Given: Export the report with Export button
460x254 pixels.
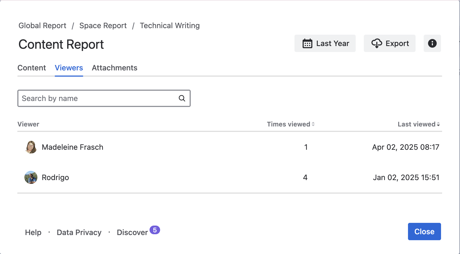Looking at the screenshot, I should (389, 43).
